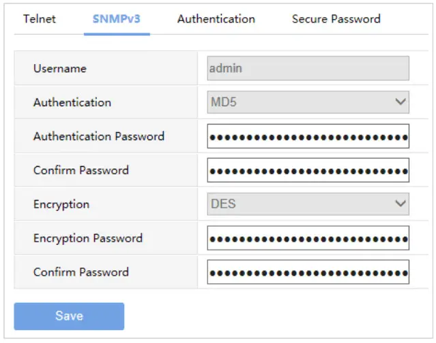Screen dimensions: 436x343
Task: Click the Username row label
Action: 60,69
